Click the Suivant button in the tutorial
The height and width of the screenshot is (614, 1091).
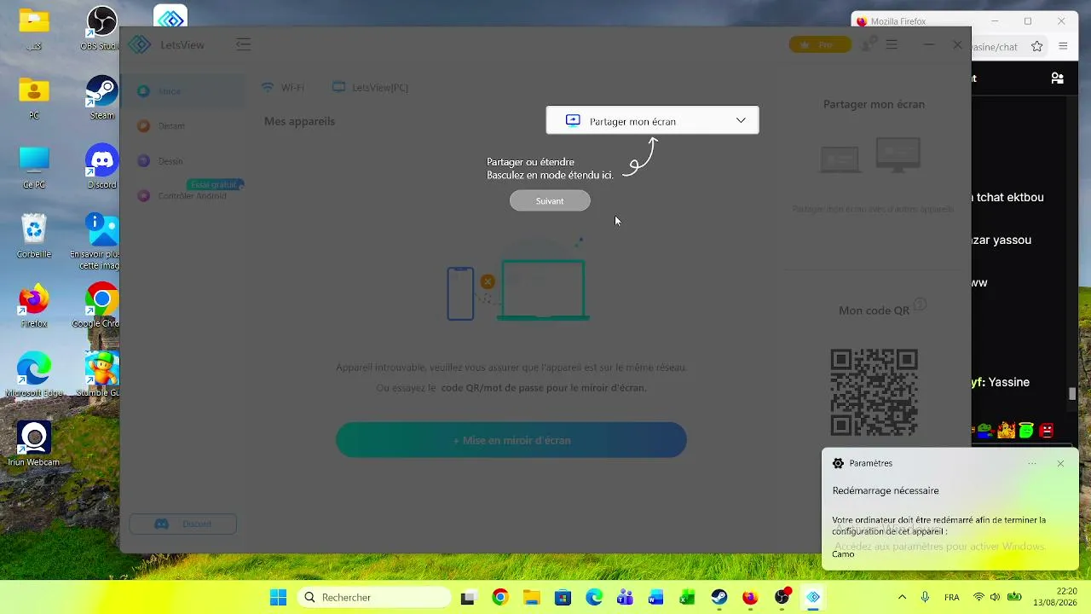tap(550, 201)
